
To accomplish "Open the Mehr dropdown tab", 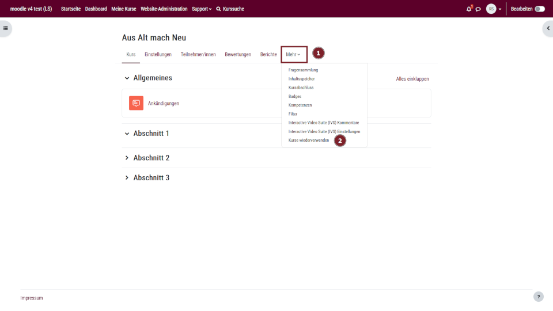I will pyautogui.click(x=293, y=54).
